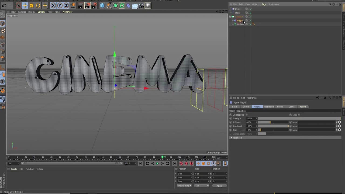Add a Light bulb icon

pos(148,5)
